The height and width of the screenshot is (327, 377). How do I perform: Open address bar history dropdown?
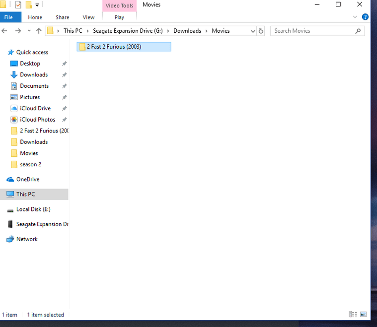coord(253,31)
